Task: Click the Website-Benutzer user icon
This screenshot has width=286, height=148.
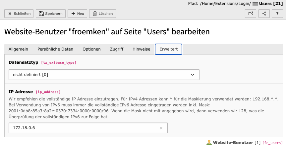Action: [x=209, y=143]
